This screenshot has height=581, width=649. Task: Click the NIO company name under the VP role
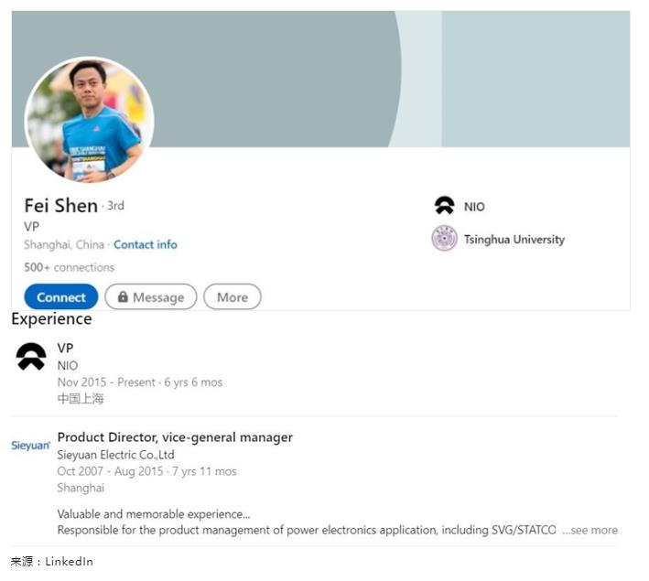coord(68,365)
